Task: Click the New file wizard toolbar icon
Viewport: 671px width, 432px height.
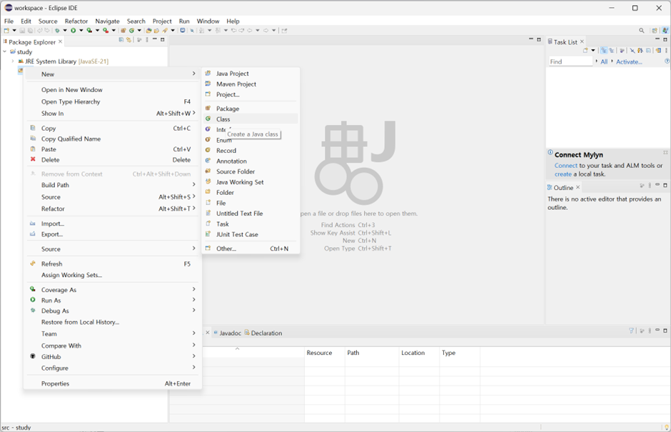Action: 6,31
